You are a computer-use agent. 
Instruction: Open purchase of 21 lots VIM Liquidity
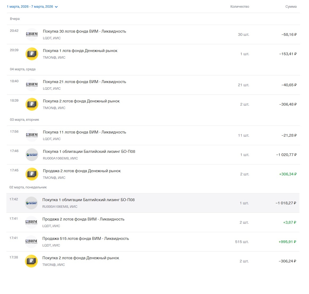(153, 85)
